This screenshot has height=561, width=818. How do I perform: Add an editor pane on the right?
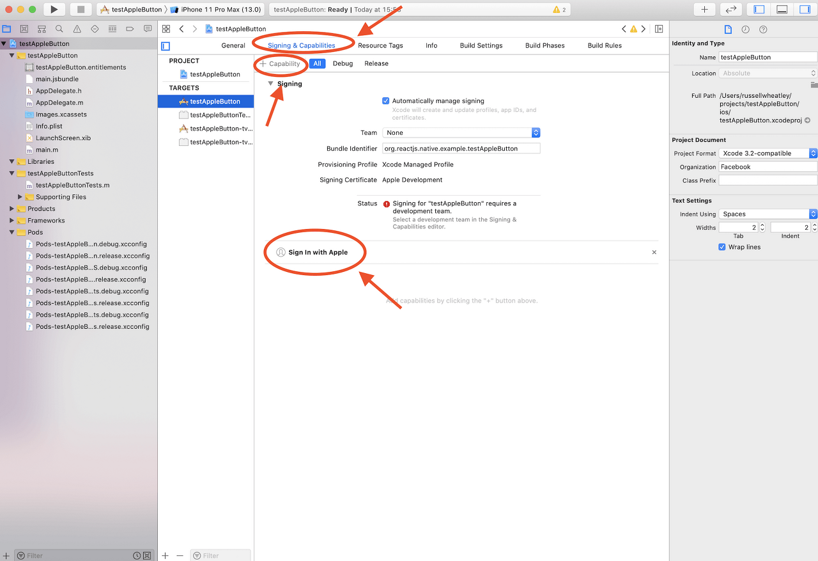pyautogui.click(x=659, y=29)
